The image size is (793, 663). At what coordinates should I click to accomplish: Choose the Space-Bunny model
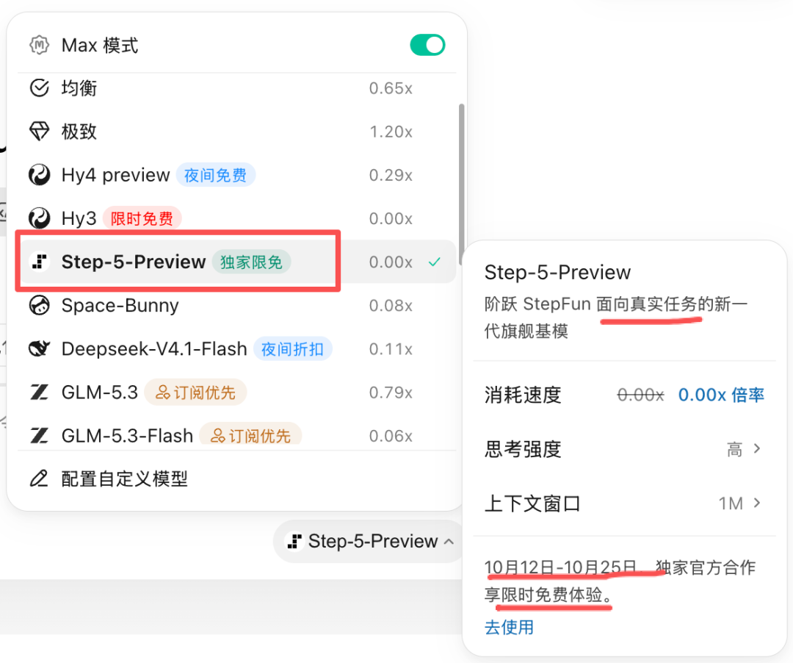pyautogui.click(x=236, y=305)
